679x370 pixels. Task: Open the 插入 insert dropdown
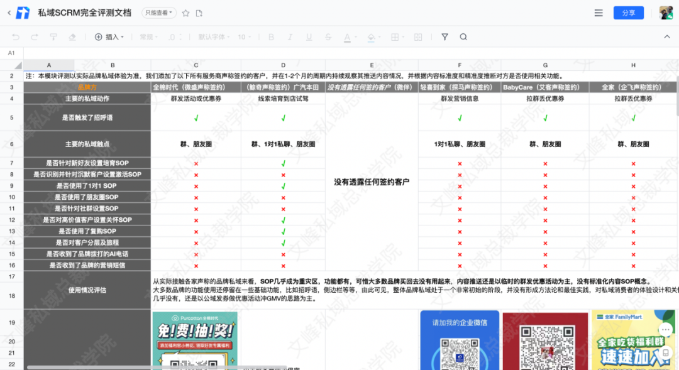[x=109, y=37]
